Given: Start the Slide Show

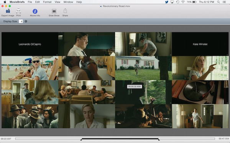Looking at the screenshot, I should click(x=54, y=11).
